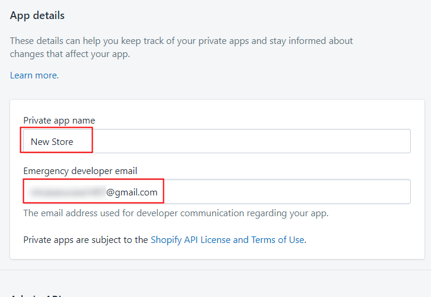Screen dimensions: 431x297
Task: Click the @gmail.com text in email field
Action: pyautogui.click(x=132, y=192)
